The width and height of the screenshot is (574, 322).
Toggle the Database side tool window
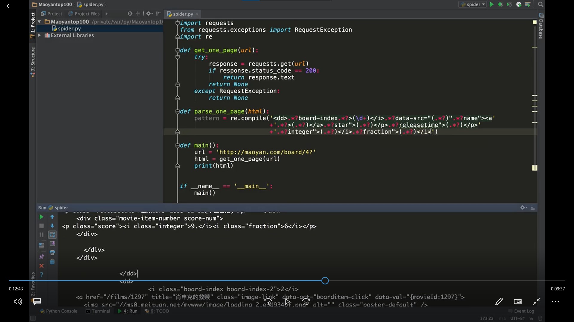coord(541,26)
